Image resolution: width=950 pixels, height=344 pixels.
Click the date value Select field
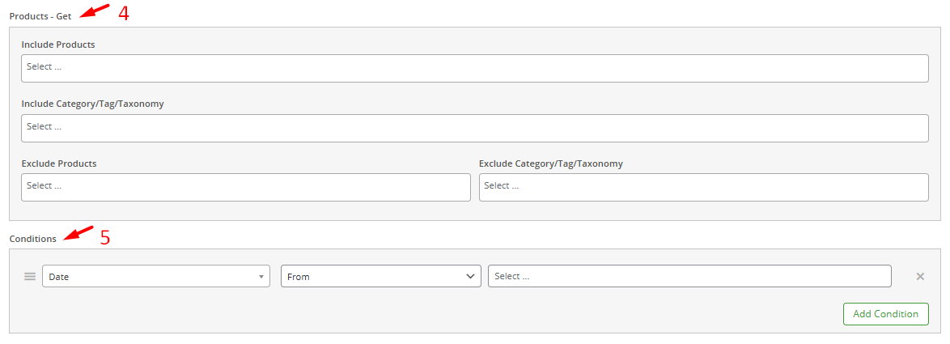coord(689,276)
